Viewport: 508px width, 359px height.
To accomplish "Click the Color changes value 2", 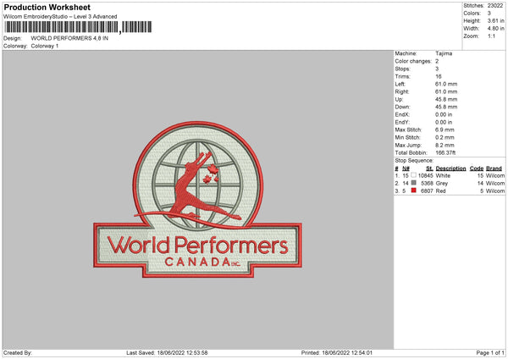I will click(437, 61).
